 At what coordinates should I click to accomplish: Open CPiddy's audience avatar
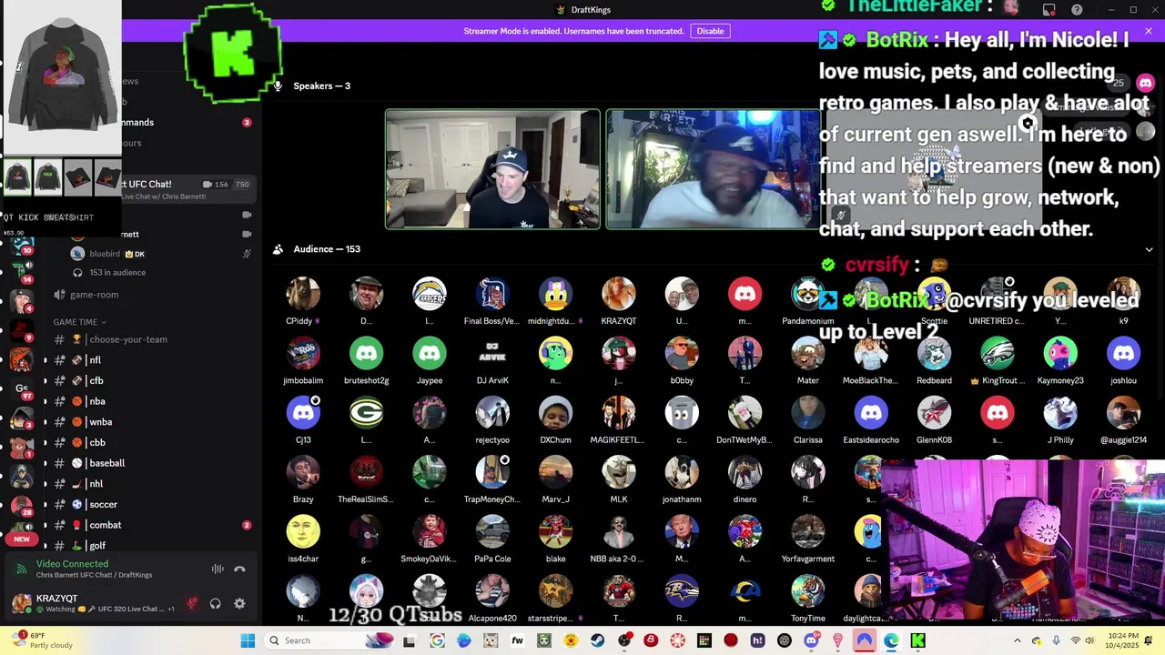(x=303, y=294)
